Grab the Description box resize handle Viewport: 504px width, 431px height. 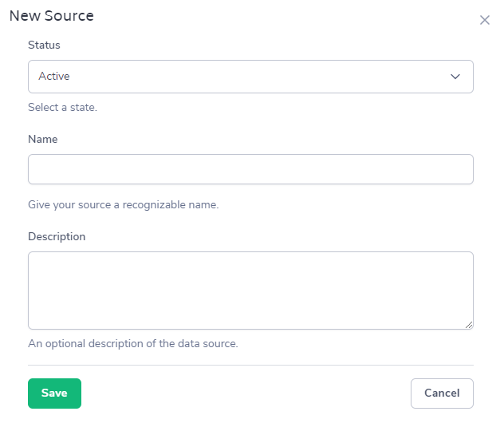[469, 325]
